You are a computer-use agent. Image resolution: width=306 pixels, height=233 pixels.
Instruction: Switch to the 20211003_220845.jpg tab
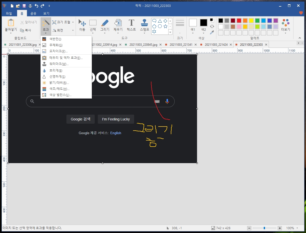point(143,44)
